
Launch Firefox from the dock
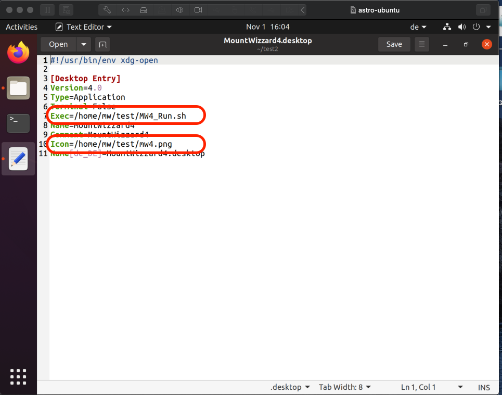click(18, 53)
